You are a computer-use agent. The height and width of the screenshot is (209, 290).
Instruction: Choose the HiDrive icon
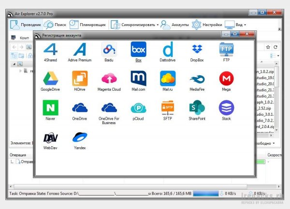[80, 81]
